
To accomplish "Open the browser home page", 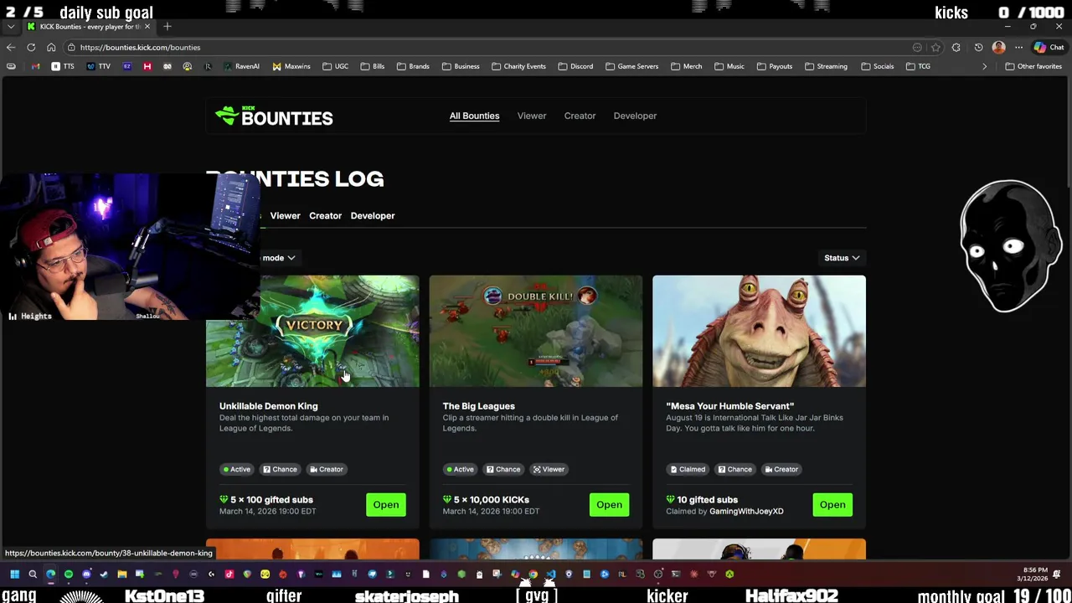I will [x=51, y=48].
